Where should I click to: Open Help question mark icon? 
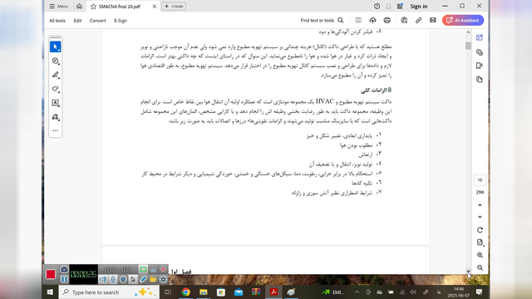377,6
